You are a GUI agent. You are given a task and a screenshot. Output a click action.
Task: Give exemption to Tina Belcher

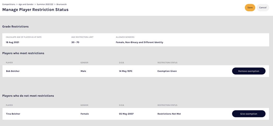pyautogui.click(x=249, y=114)
